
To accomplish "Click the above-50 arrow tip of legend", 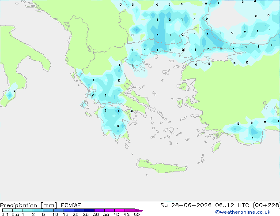I will pyautogui.click(x=140, y=210).
